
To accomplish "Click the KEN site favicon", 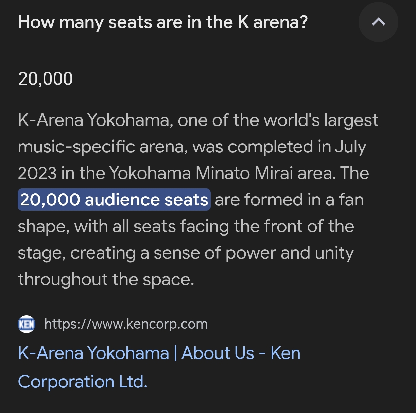I will [26, 324].
